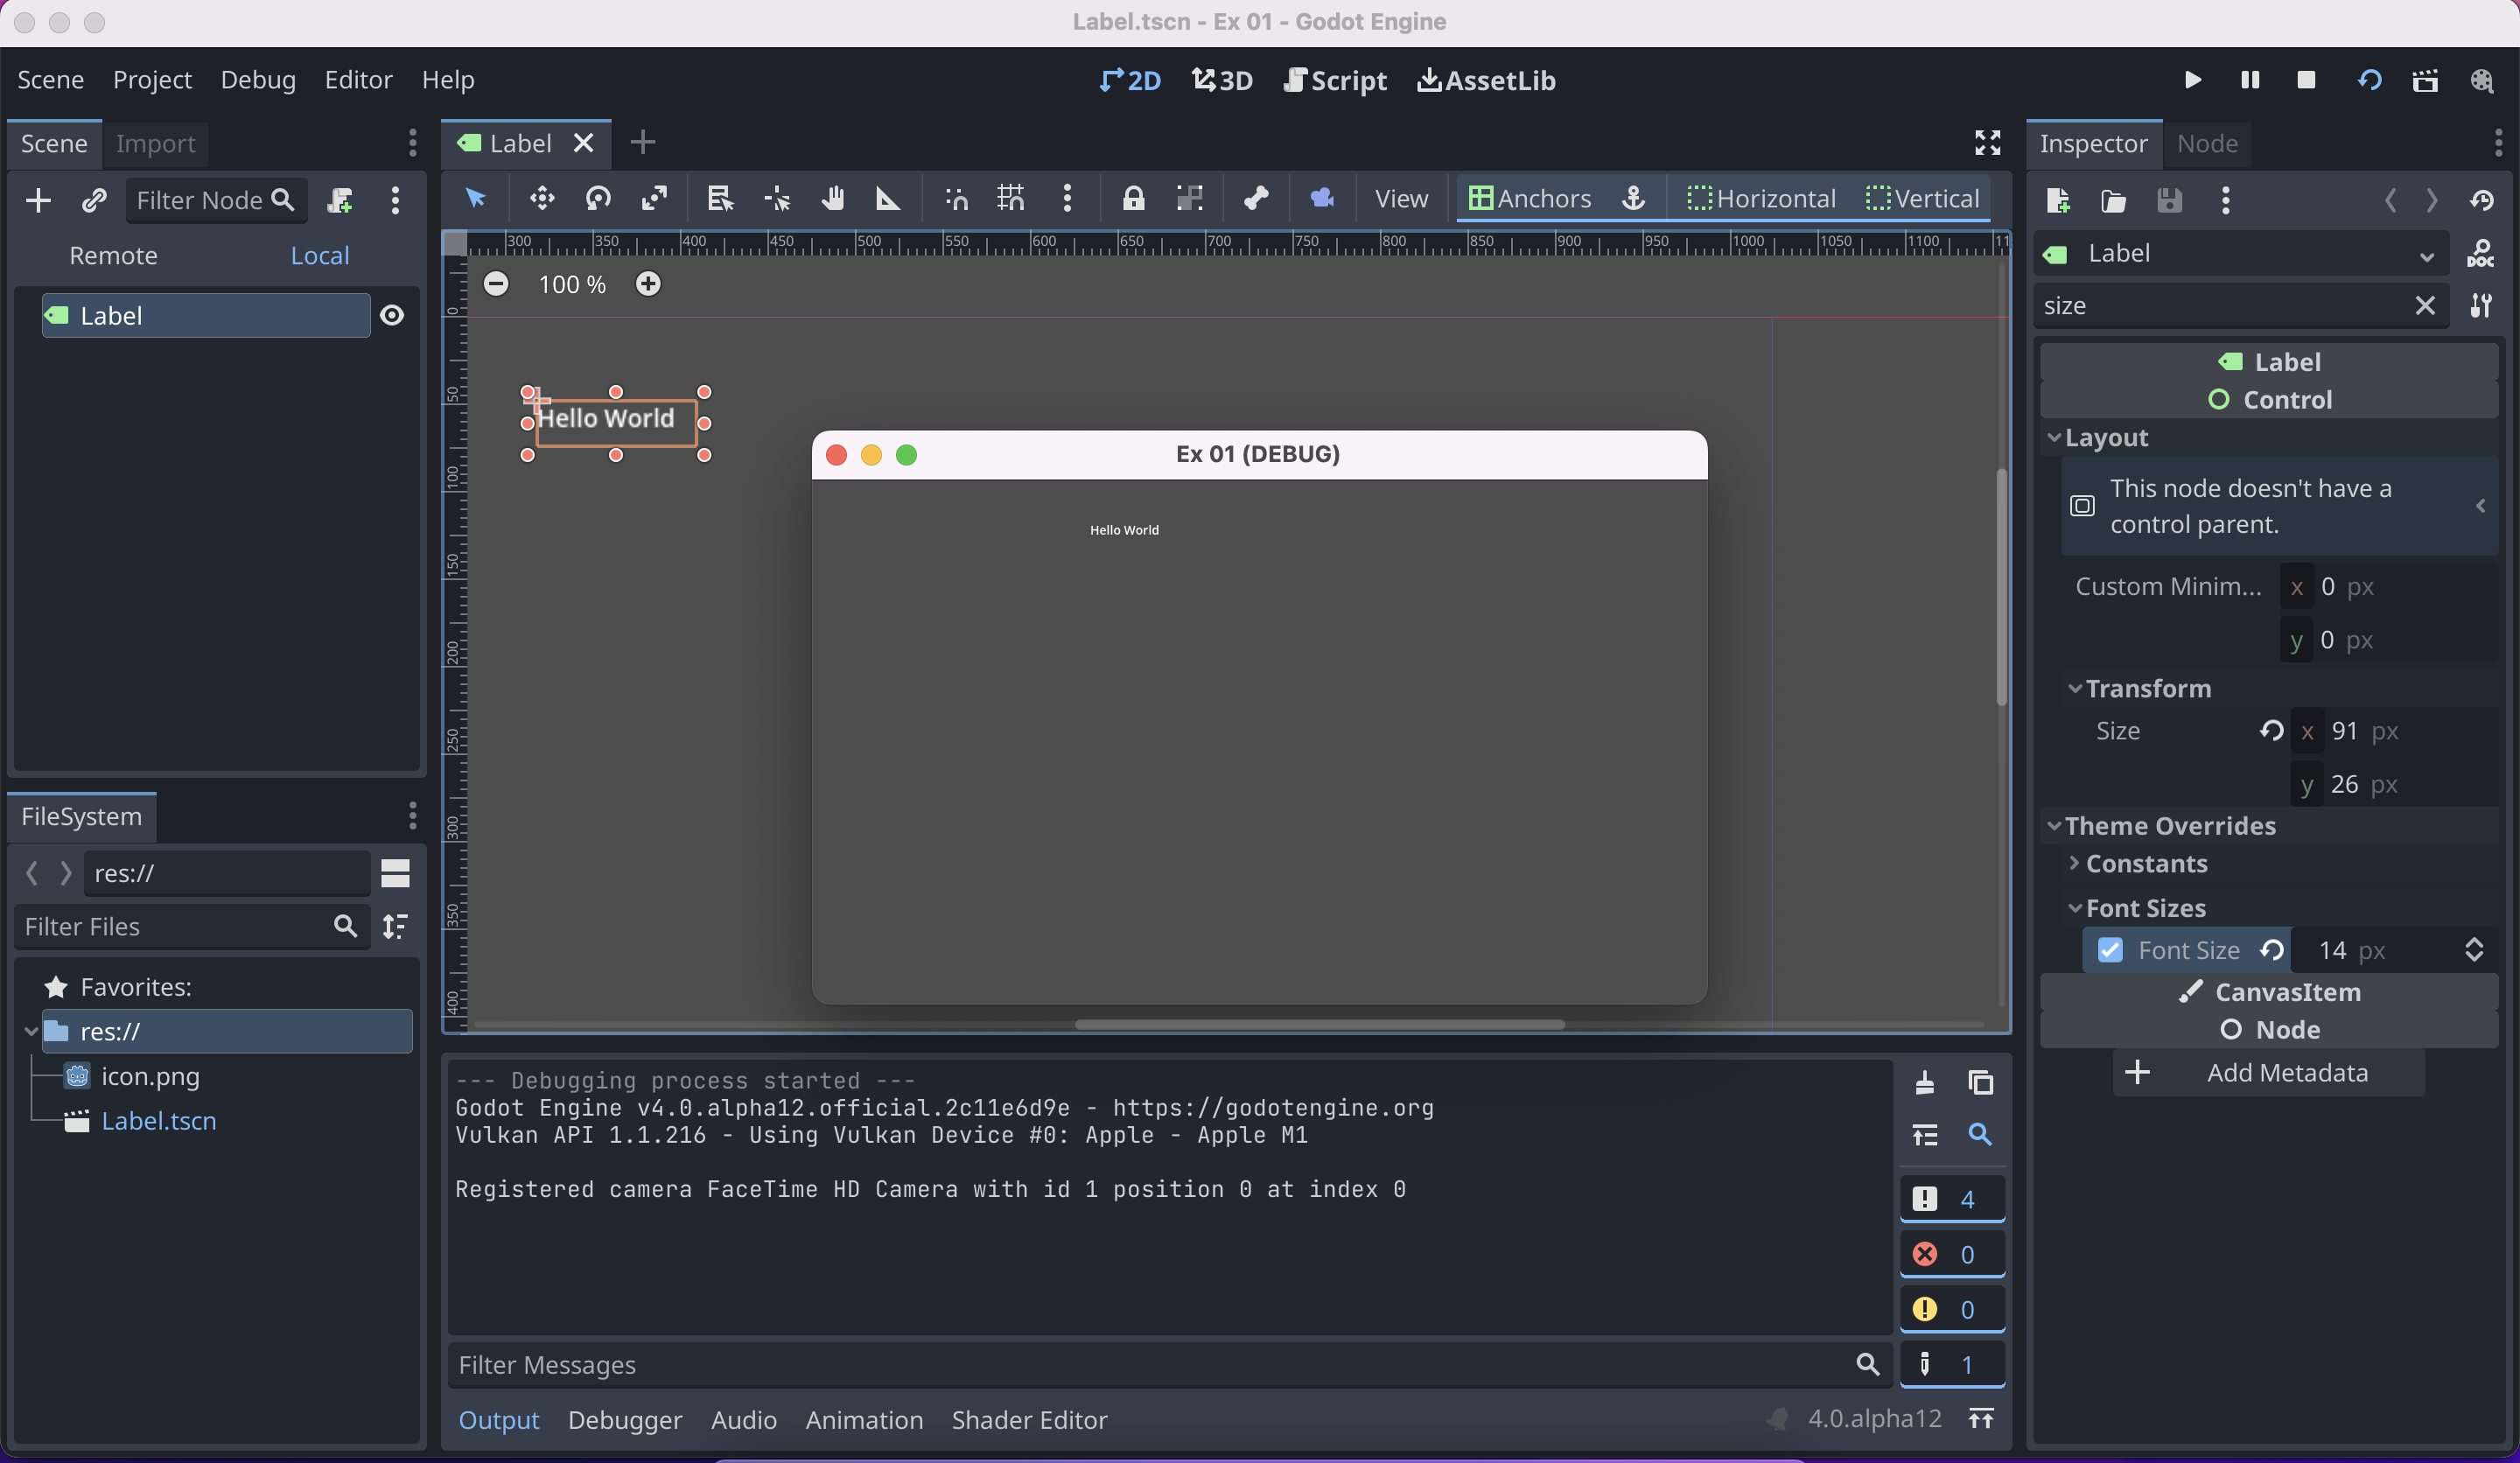This screenshot has width=2520, height=1463.
Task: Click the Add Metadata button
Action: [2269, 1073]
